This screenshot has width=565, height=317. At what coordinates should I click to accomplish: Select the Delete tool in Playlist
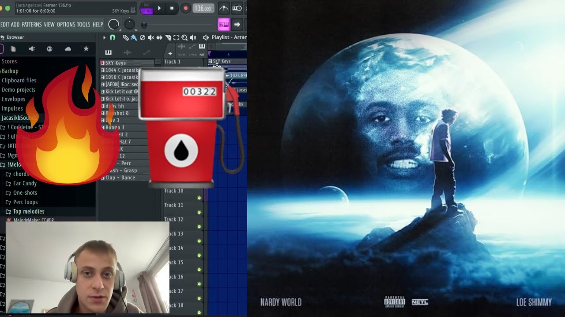pos(142,37)
